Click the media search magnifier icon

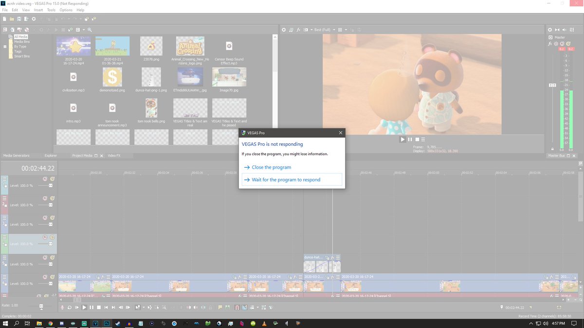point(90,30)
